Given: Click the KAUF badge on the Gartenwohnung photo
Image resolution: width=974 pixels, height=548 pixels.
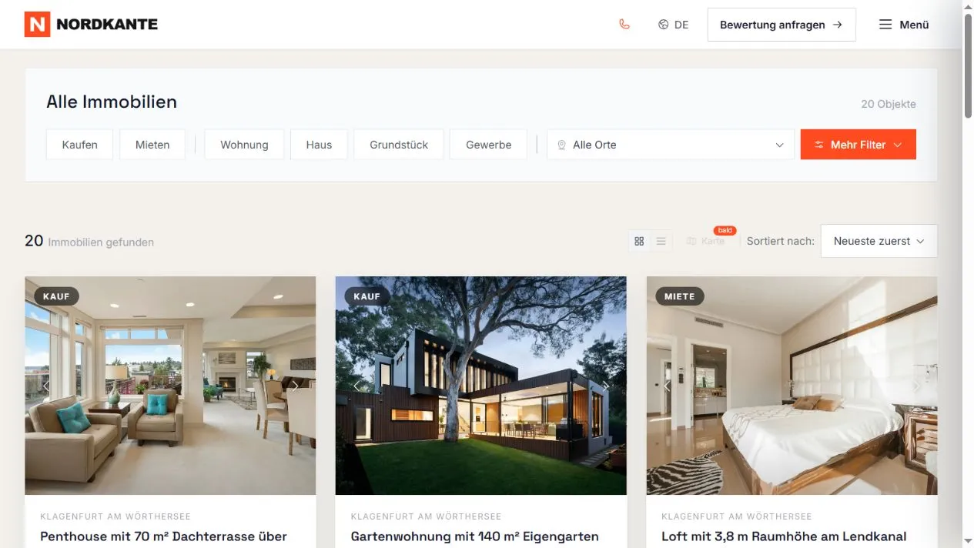Looking at the screenshot, I should 367,296.
